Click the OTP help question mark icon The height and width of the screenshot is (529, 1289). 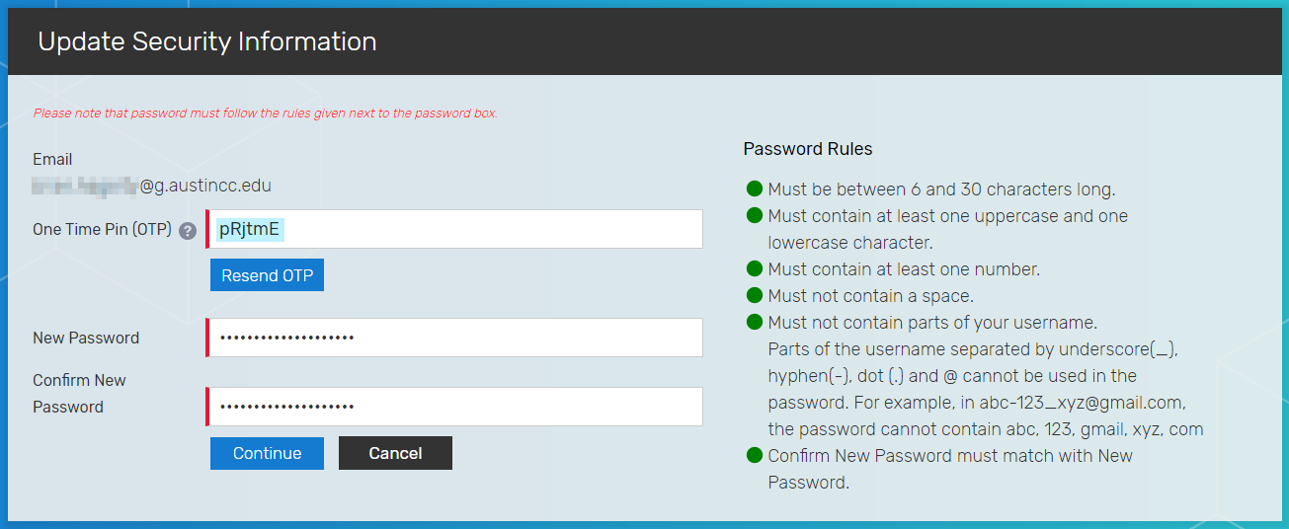click(187, 230)
